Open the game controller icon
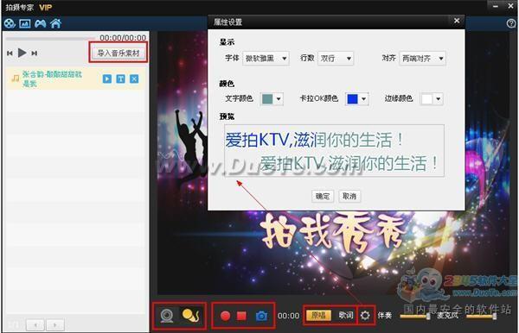This screenshot has height=333, width=519. 41,23
